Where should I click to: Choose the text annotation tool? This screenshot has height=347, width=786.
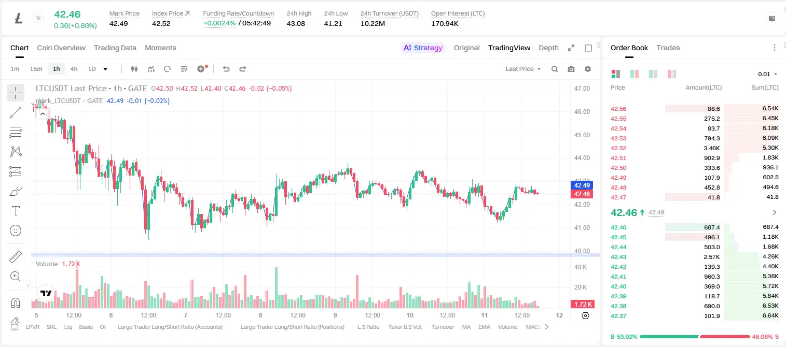(16, 211)
